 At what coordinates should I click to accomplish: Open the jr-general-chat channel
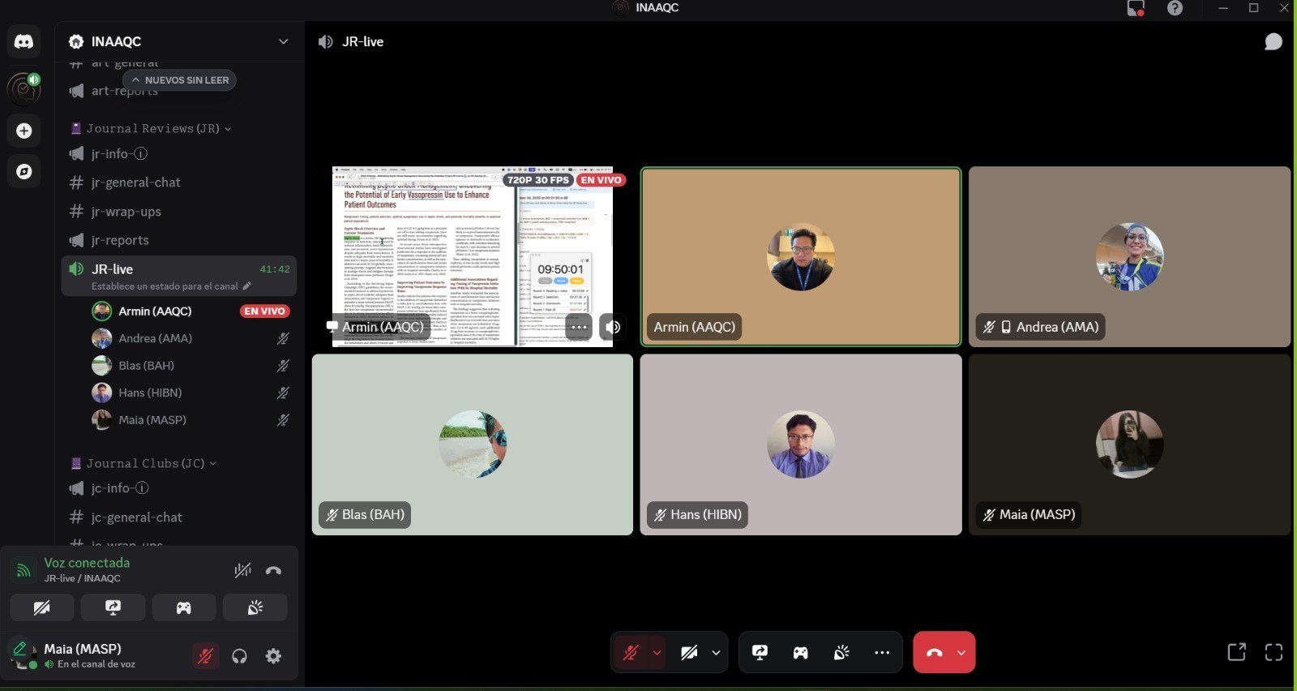tap(136, 182)
